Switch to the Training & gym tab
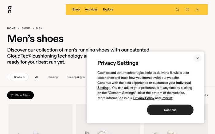 (76, 77)
